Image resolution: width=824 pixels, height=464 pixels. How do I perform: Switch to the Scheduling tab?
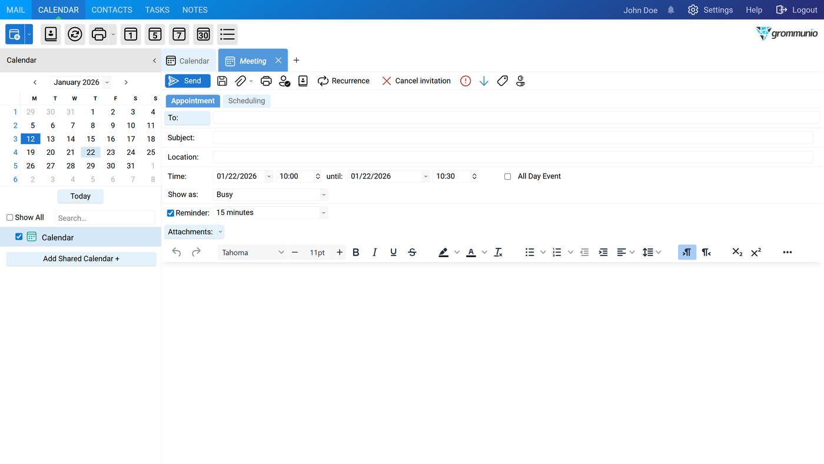click(x=247, y=101)
